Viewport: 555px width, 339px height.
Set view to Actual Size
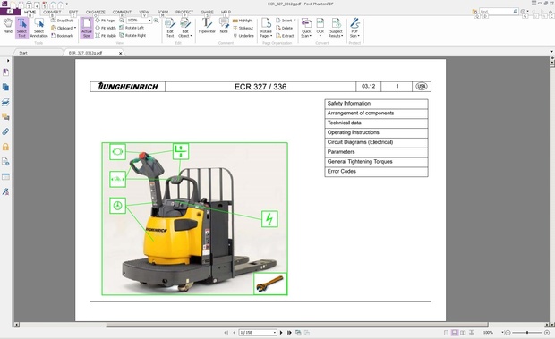click(x=86, y=28)
